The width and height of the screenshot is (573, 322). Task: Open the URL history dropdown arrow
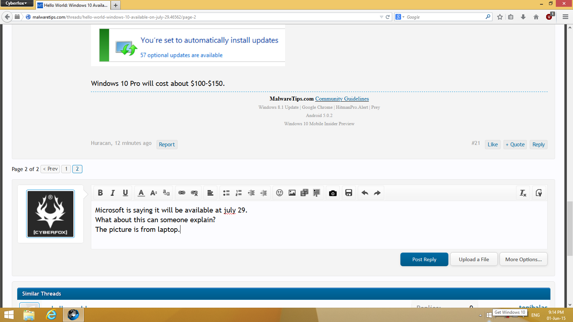click(381, 17)
